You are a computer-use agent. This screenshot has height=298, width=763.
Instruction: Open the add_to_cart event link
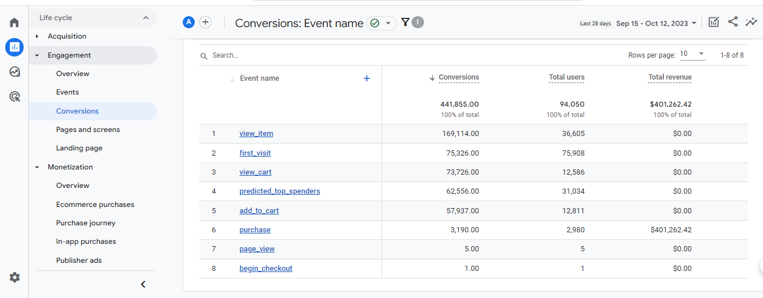(x=259, y=211)
